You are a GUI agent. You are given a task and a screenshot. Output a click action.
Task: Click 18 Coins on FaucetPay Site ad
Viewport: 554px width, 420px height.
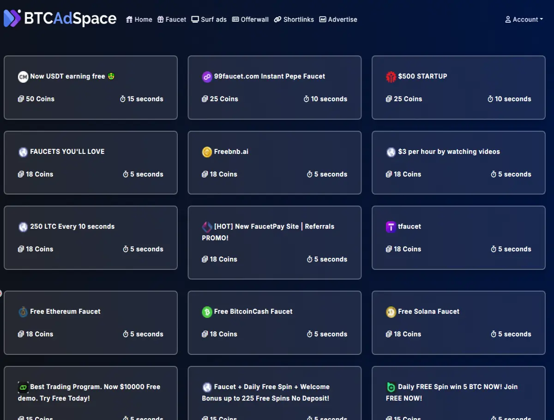click(220, 259)
